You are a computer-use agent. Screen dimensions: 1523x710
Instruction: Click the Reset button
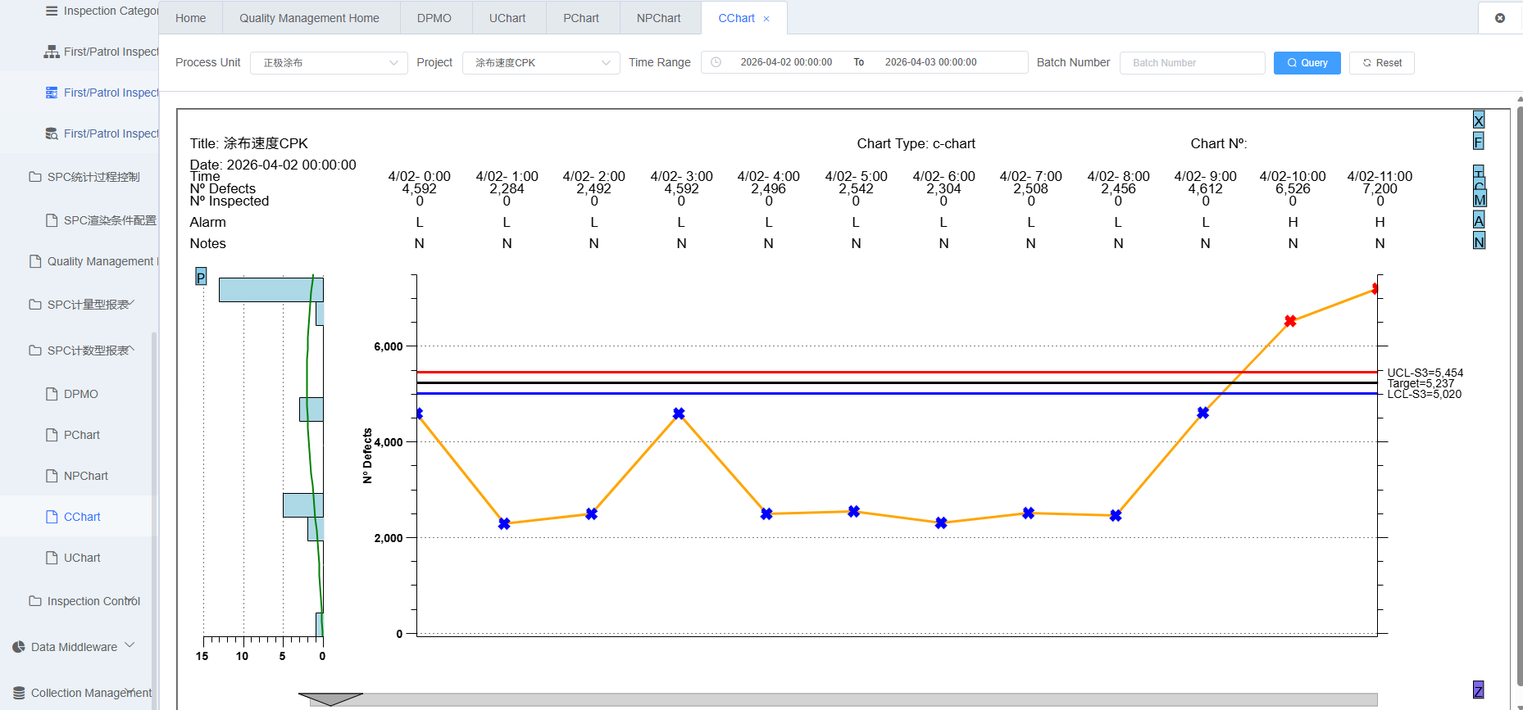[1382, 63]
